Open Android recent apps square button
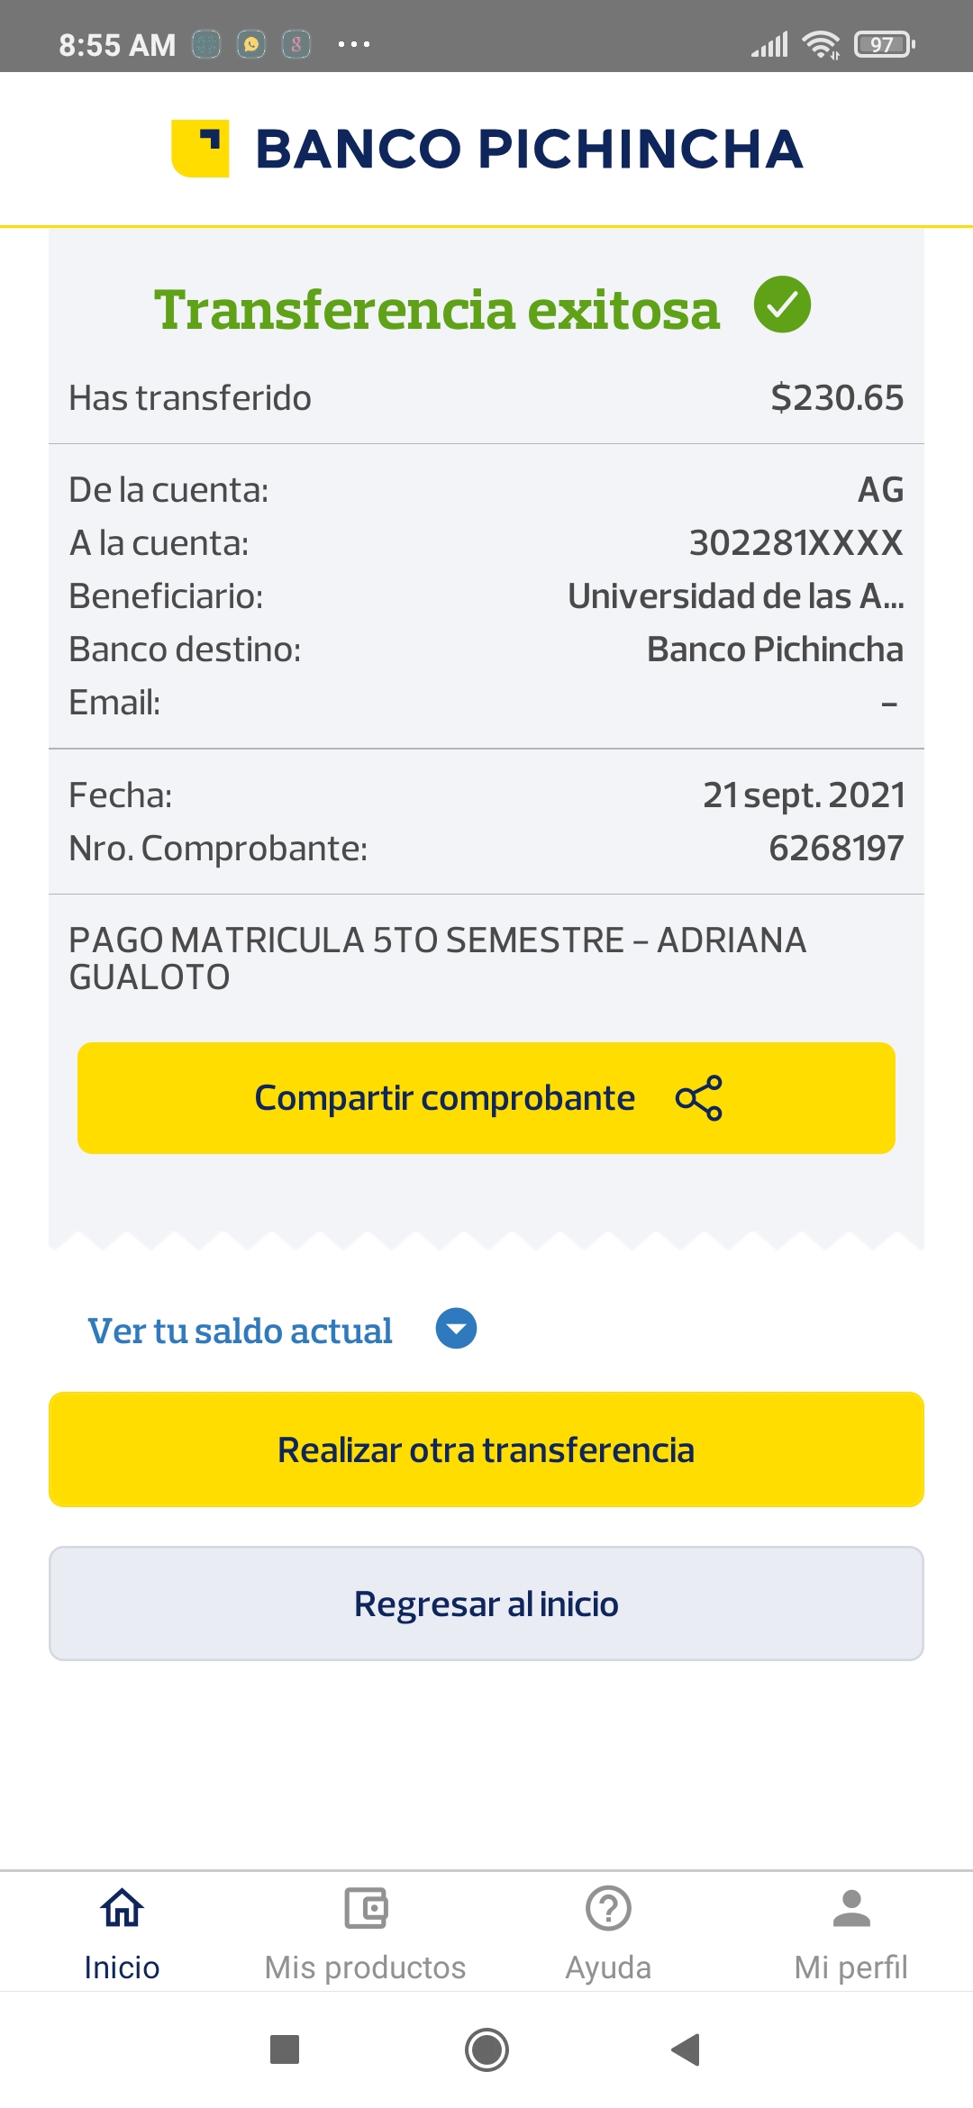The width and height of the screenshot is (973, 2108). click(285, 2049)
